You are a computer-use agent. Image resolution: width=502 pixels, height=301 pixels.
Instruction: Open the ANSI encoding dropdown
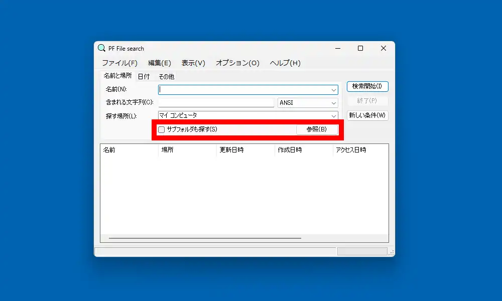click(308, 103)
